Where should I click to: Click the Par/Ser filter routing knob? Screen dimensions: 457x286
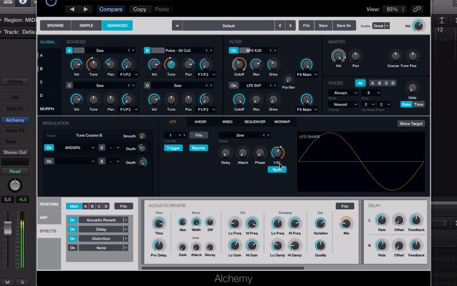[x=288, y=80]
